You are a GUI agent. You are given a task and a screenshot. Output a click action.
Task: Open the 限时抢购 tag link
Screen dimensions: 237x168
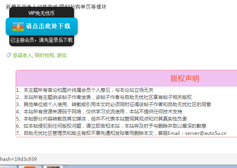(x=44, y=55)
